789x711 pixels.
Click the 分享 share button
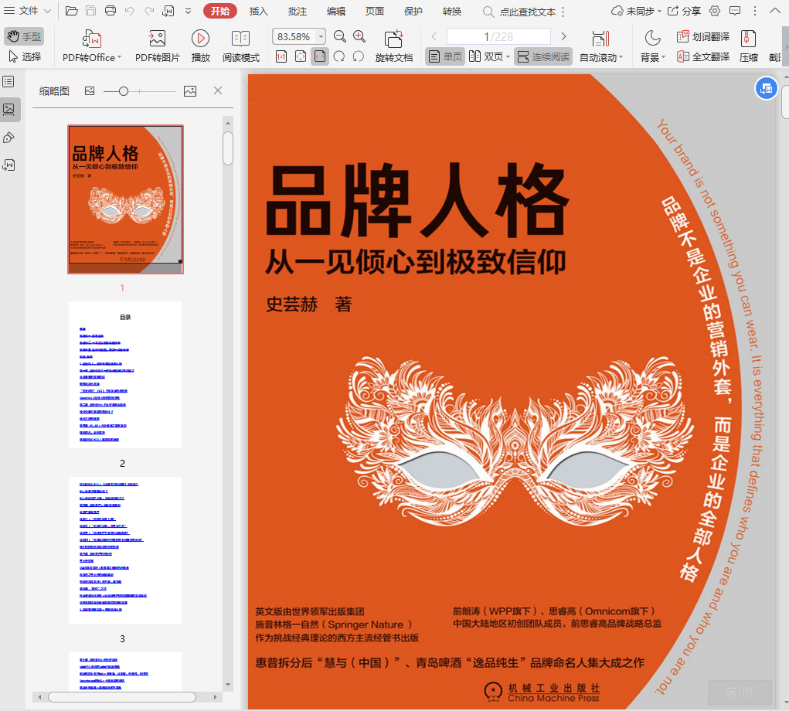click(684, 11)
